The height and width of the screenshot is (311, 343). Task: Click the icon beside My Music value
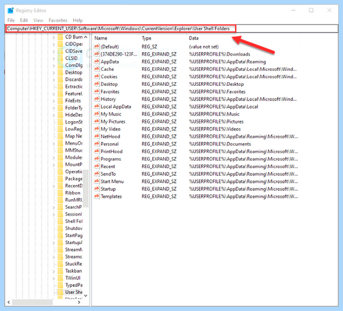pyautogui.click(x=97, y=114)
